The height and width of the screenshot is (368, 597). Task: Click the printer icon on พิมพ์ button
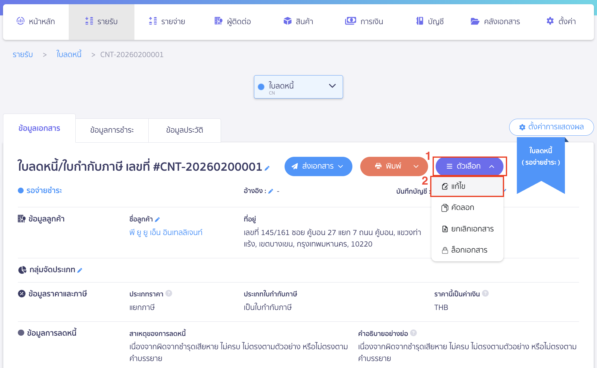[378, 166]
